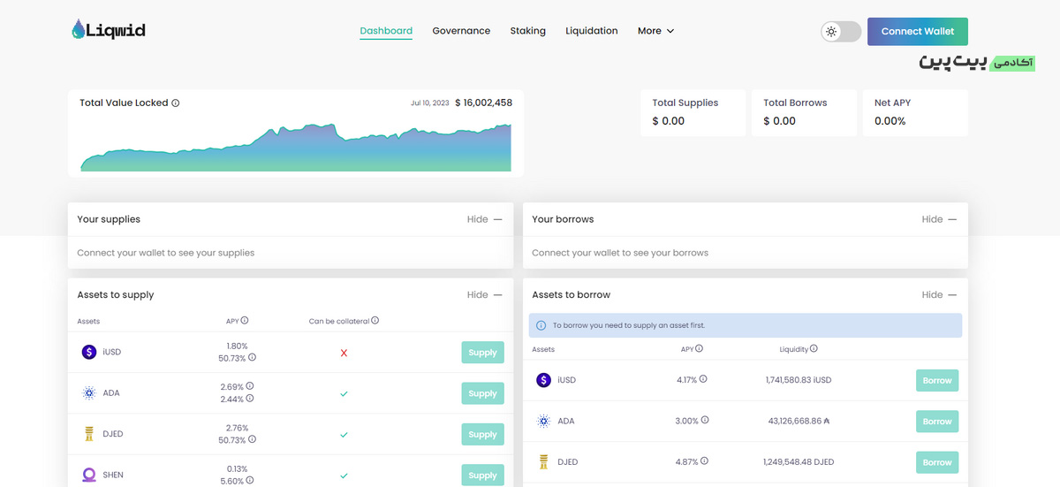Image resolution: width=1060 pixels, height=487 pixels.
Task: Click the Total Borrows card
Action: tap(804, 112)
